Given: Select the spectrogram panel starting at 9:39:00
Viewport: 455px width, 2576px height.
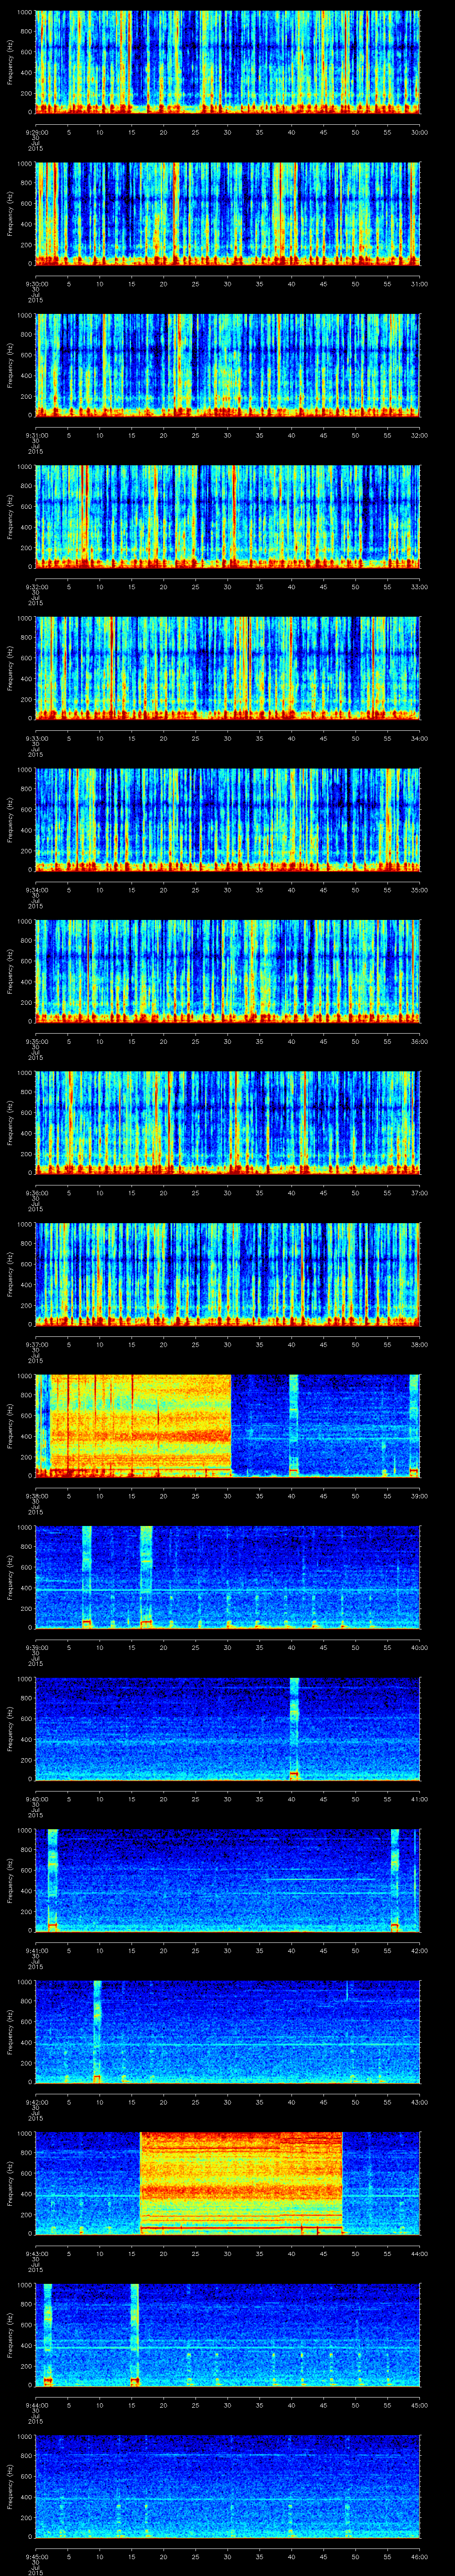Looking at the screenshot, I should click(x=228, y=1576).
